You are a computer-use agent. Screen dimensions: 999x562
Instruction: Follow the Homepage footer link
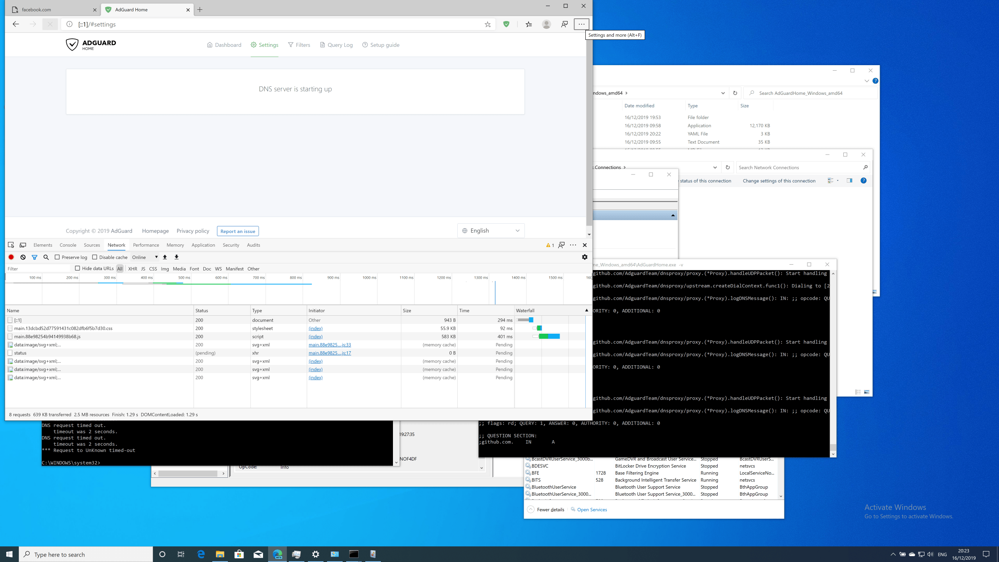pos(155,231)
